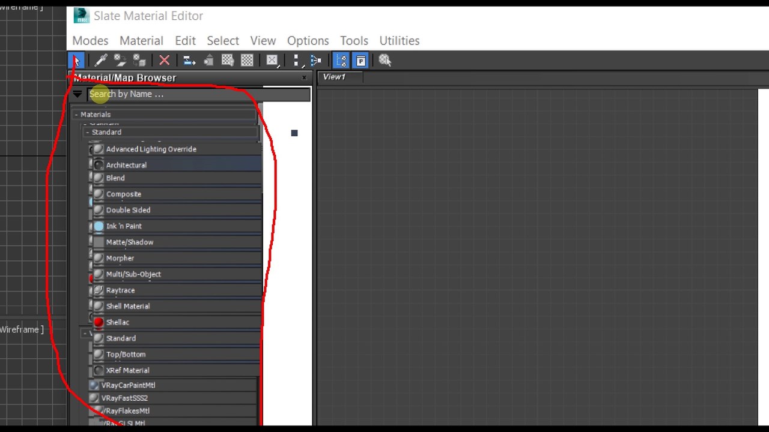Click the Move Children toolbar icon
Viewport: 769px width, 432px height.
tap(189, 61)
